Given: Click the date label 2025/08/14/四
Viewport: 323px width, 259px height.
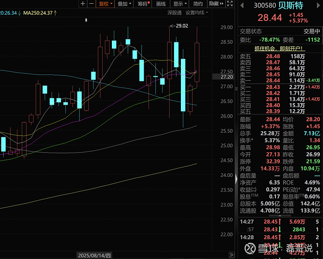Looking at the screenshot, I should (94, 255).
